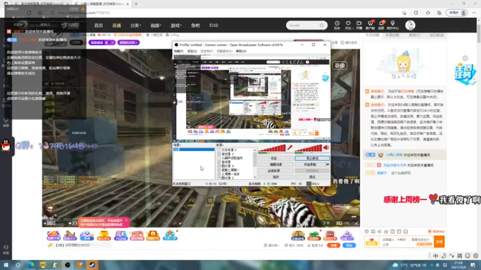Image resolution: width=481 pixels, height=270 pixels.
Task: Click the weather widget in taskbar
Action: [410, 265]
